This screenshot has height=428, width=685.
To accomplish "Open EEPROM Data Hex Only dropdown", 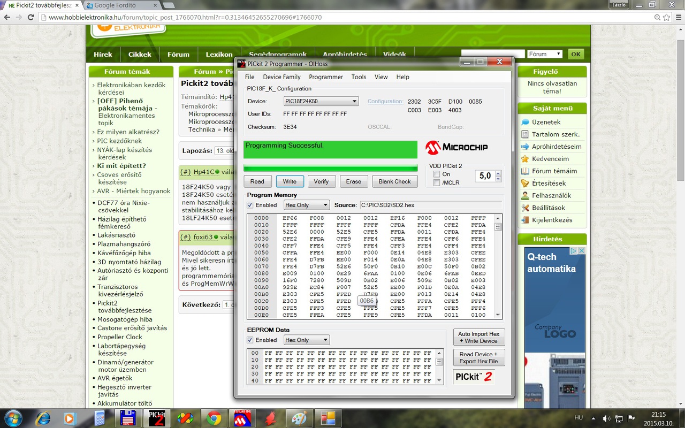I will tap(307, 340).
